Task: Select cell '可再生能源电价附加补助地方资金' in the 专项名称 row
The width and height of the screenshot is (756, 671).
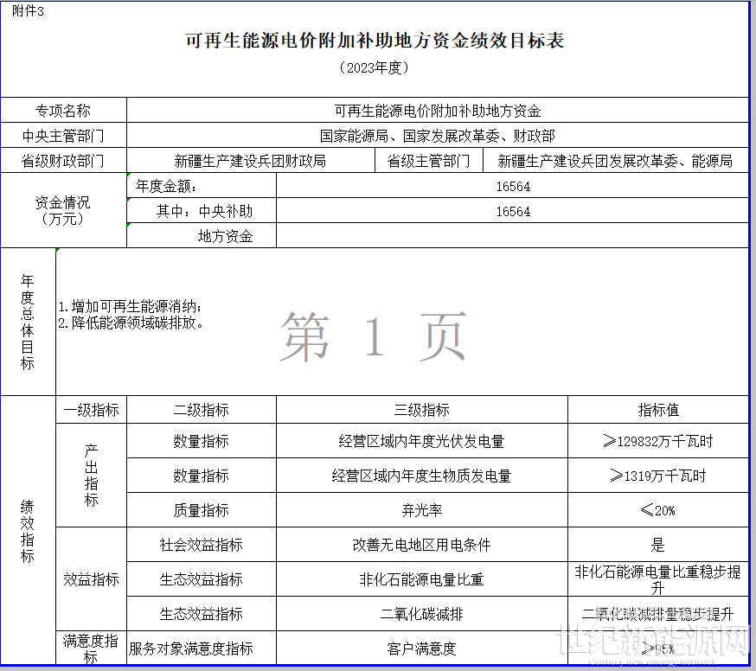Action: (438, 111)
